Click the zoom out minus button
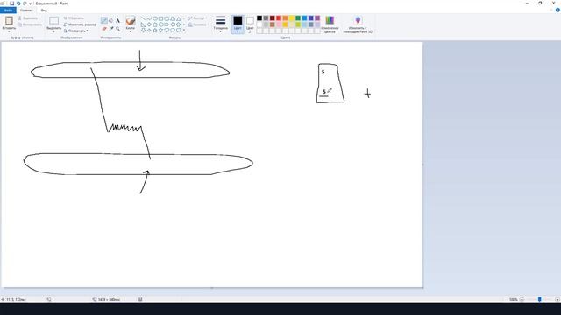Screen dimensions: 561x315 pos(522,299)
